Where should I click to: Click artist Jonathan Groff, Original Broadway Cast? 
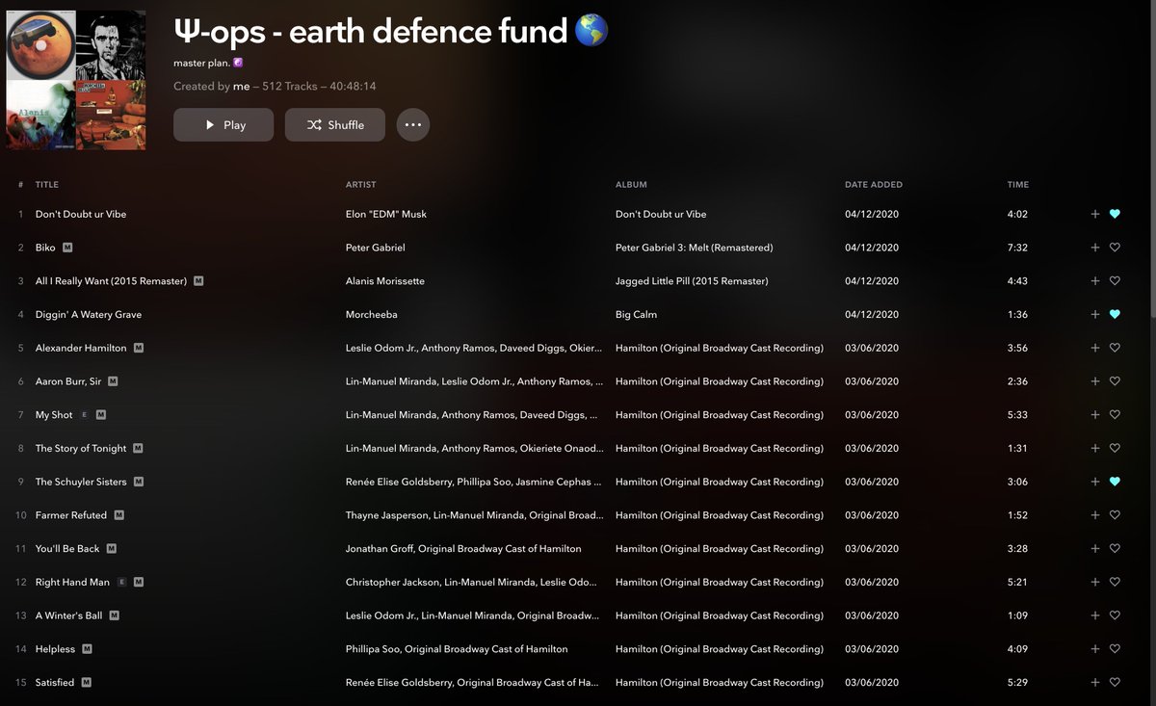pyautogui.click(x=463, y=549)
